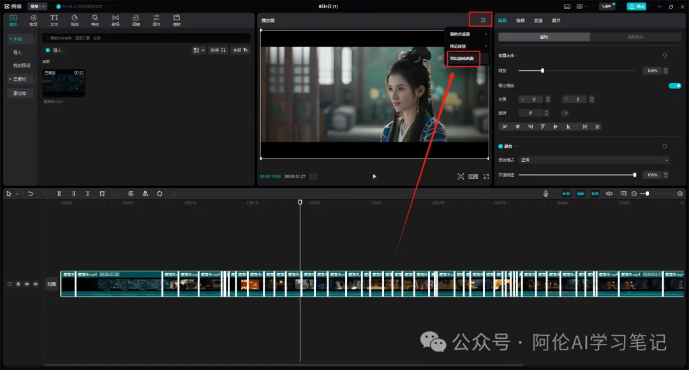Image resolution: width=689 pixels, height=370 pixels.
Task: Open the 模板 (Templates) icon
Action: 177,20
